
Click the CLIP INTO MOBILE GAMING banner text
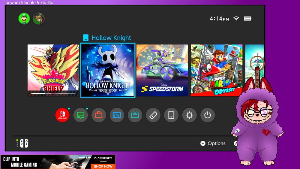tap(20, 162)
